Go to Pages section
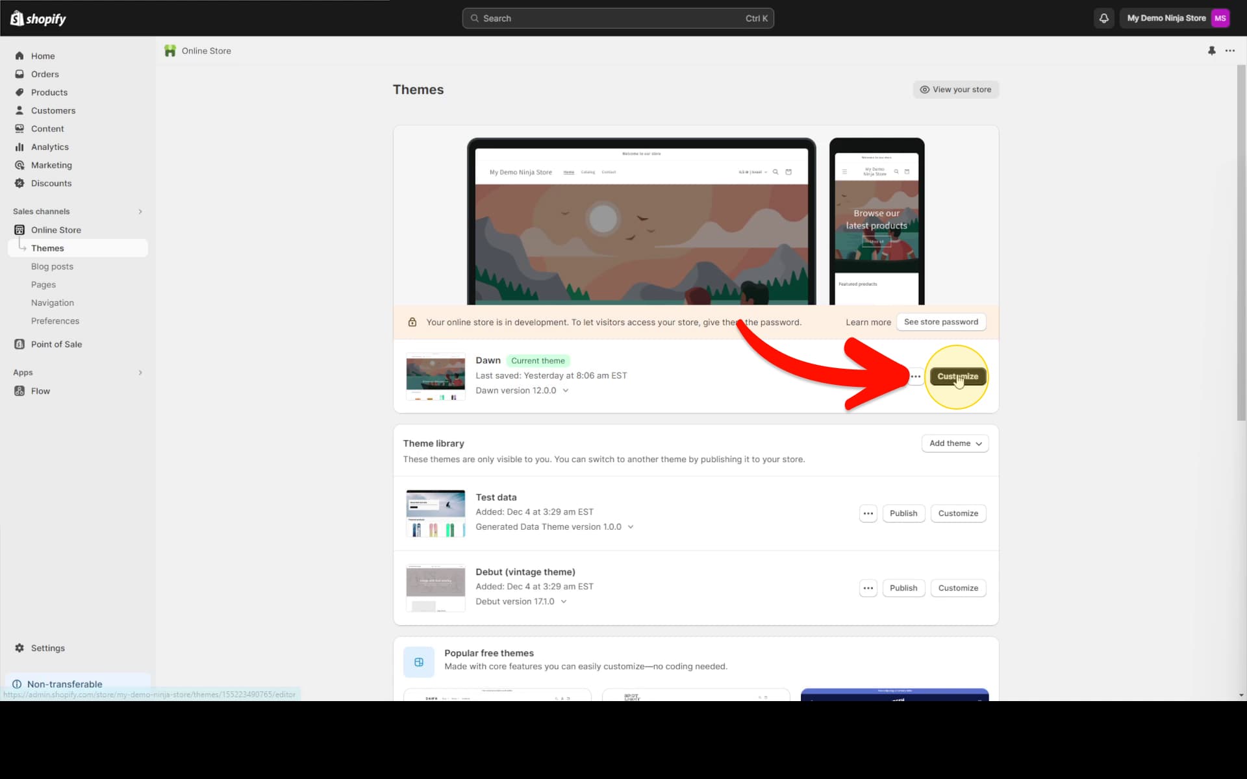1247x779 pixels. (x=44, y=284)
